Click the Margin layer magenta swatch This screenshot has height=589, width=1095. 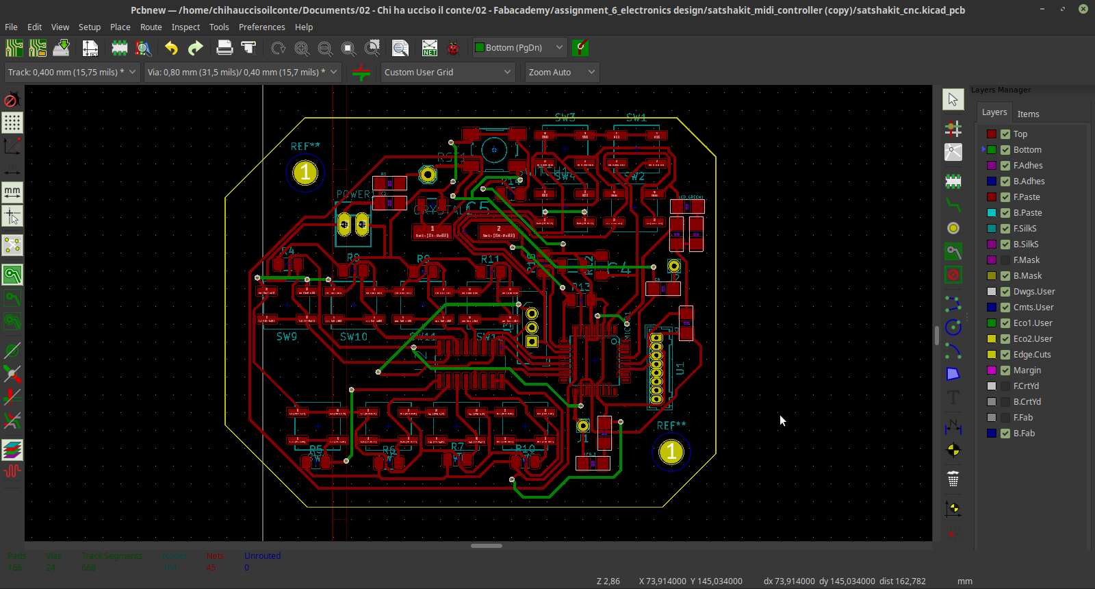click(x=992, y=371)
